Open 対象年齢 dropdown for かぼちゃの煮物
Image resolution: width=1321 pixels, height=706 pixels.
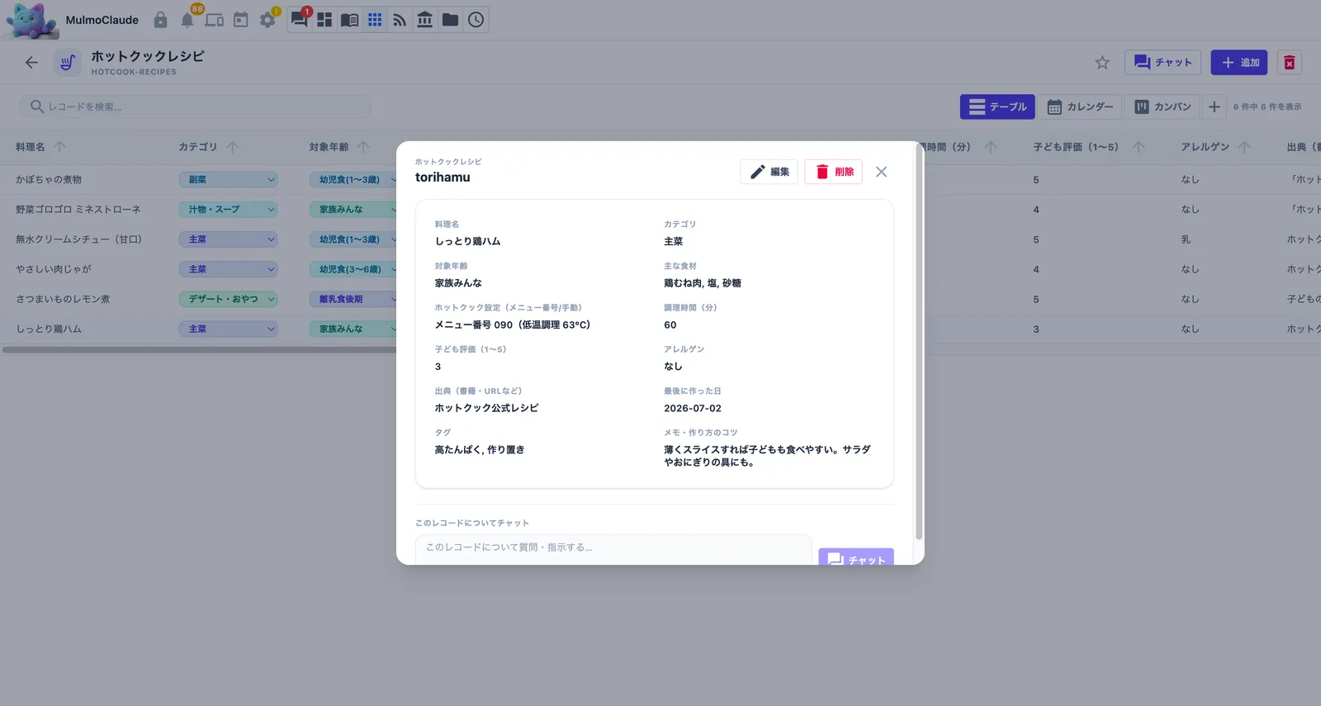pyautogui.click(x=353, y=179)
